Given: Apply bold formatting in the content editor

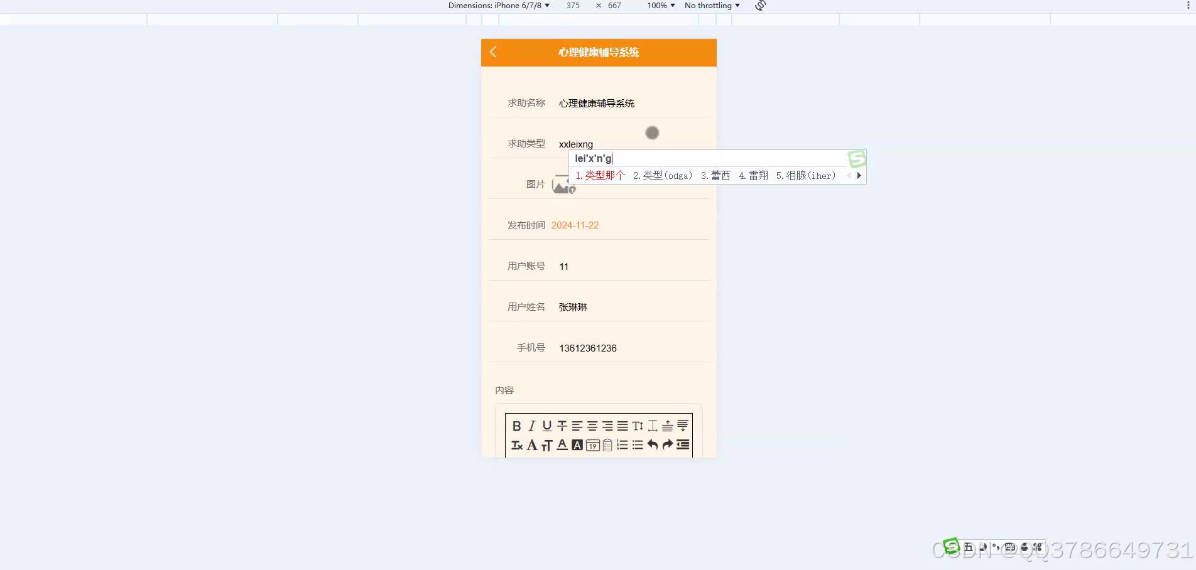Looking at the screenshot, I should coord(517,426).
